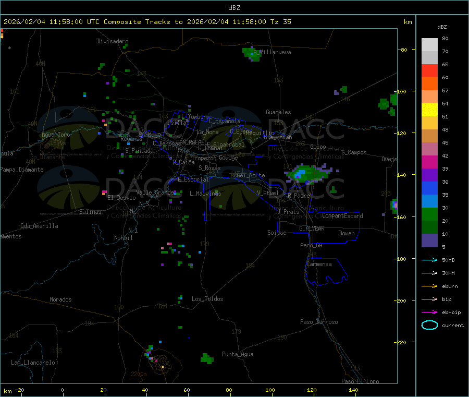Screen dimensions: 469x397
Task: Click the Punta_Agua map label
Action: [x=238, y=354]
